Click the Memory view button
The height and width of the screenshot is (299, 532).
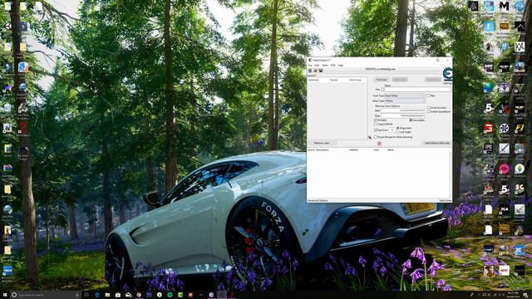tap(322, 143)
